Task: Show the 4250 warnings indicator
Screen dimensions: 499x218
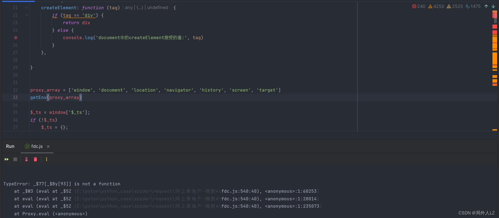Action: [436, 6]
